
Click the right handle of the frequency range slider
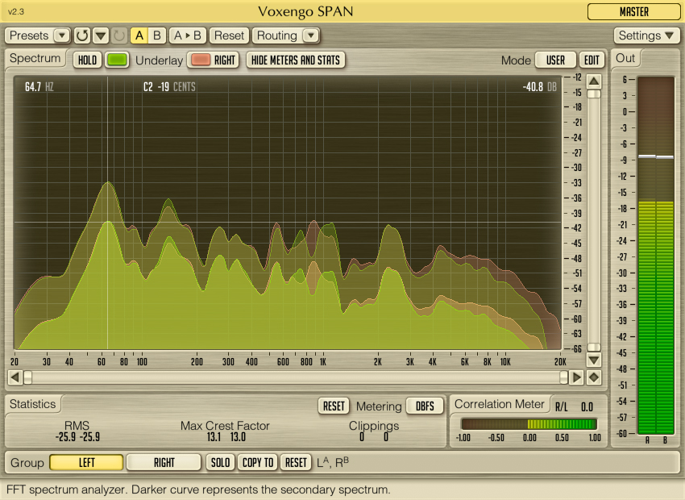click(x=563, y=377)
